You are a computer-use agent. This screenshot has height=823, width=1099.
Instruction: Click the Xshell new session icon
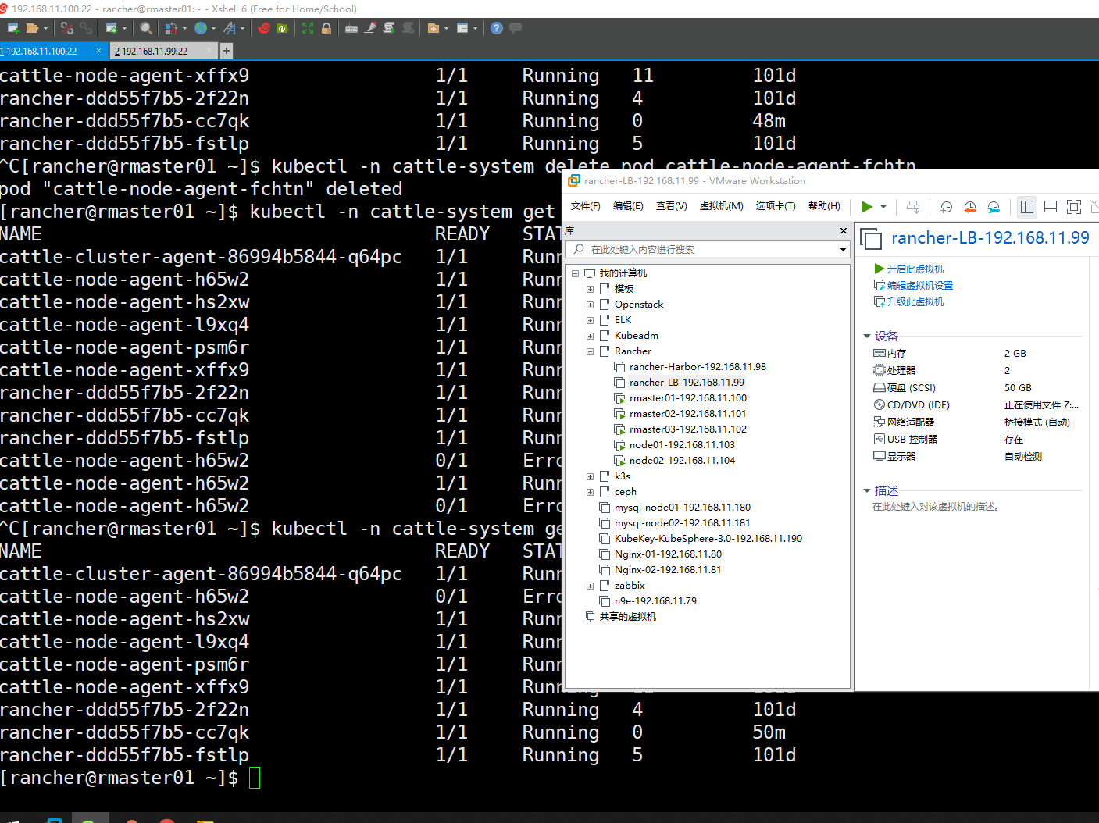pyautogui.click(x=12, y=28)
